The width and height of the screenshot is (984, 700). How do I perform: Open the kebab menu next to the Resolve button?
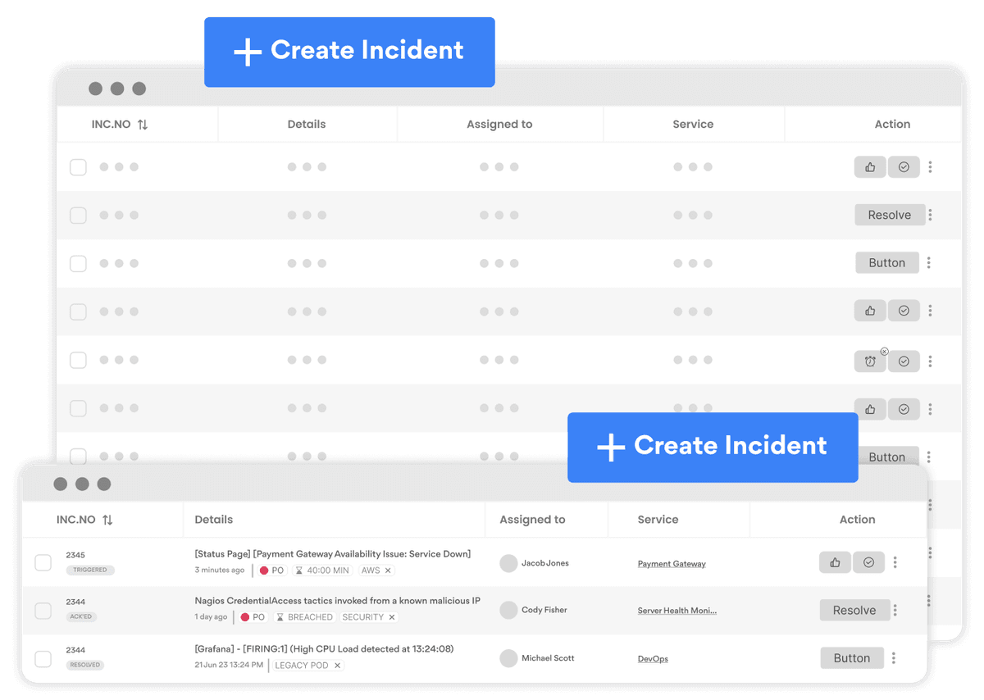pyautogui.click(x=895, y=610)
